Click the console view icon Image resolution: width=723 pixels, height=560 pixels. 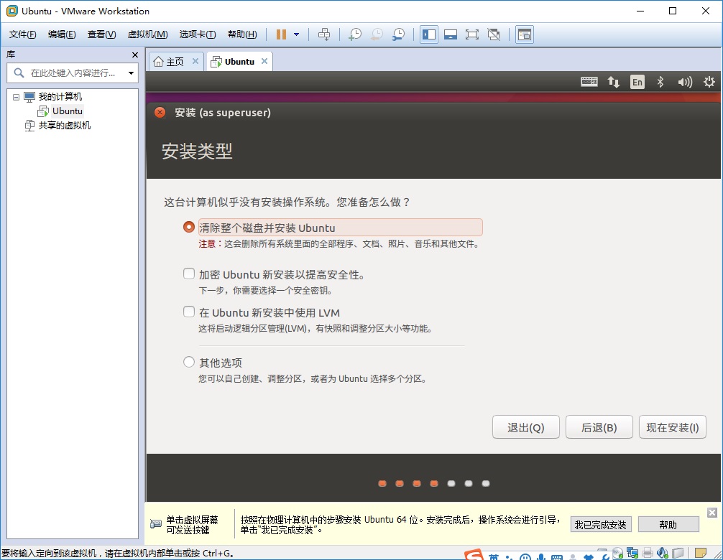pyautogui.click(x=524, y=34)
